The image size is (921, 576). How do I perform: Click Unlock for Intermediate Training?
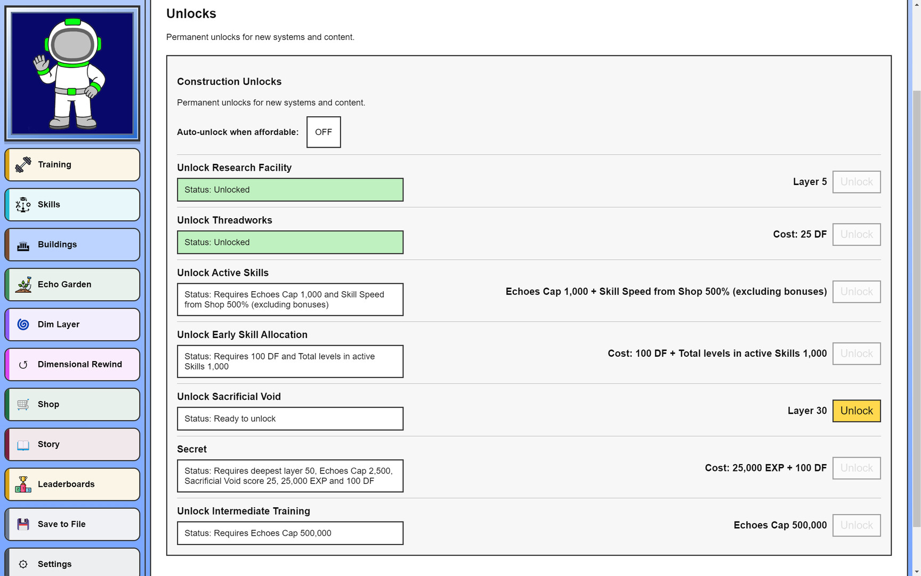(x=857, y=525)
